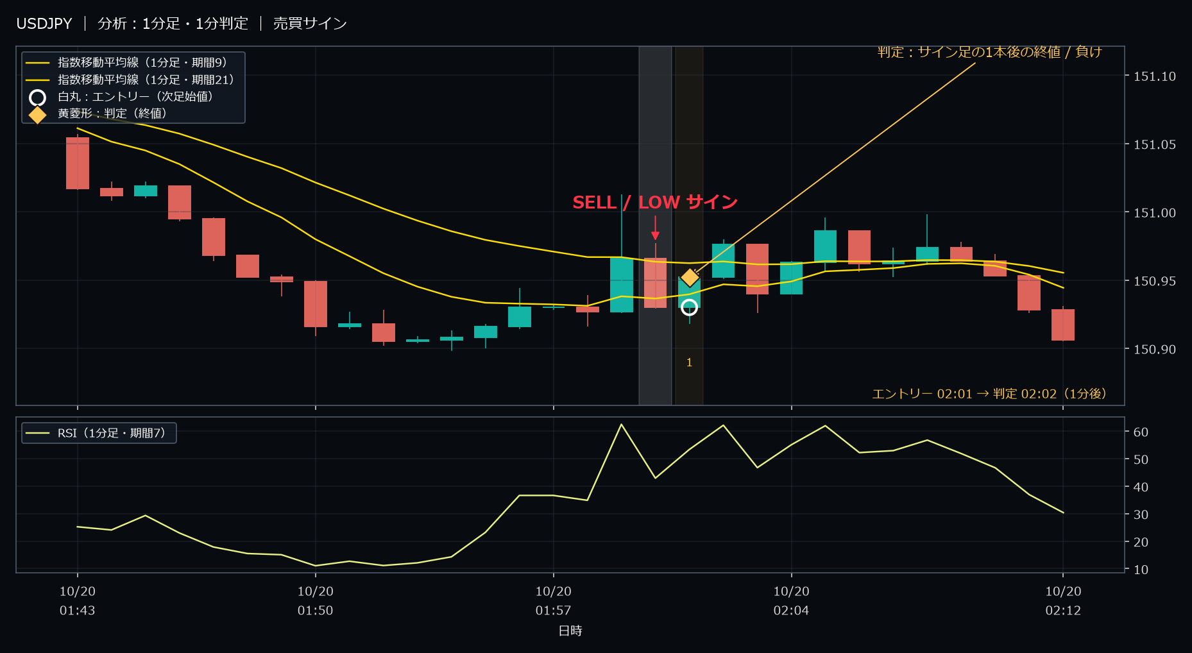The width and height of the screenshot is (1192, 653).
Task: Click the RSI axis value 10
Action: point(1141,570)
